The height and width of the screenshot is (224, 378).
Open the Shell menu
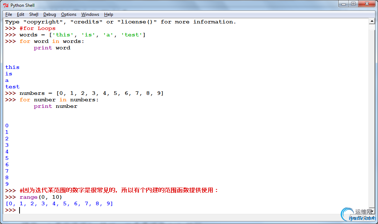(34, 14)
